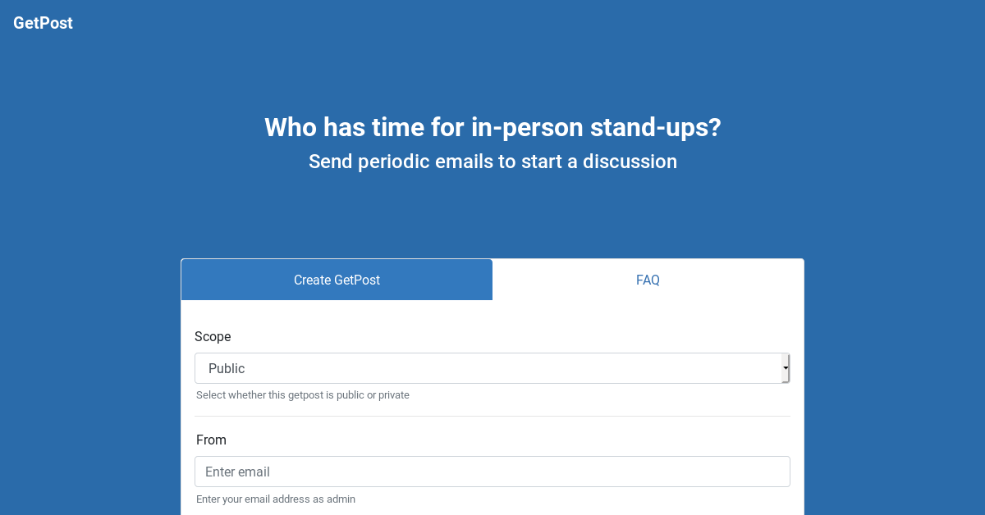Click the Scope field label
The image size is (985, 515).
pyautogui.click(x=213, y=336)
